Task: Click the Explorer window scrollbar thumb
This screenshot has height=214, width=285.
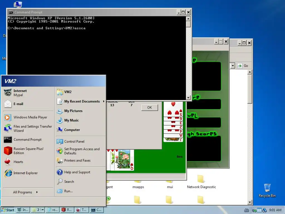Action: (x=250, y=89)
